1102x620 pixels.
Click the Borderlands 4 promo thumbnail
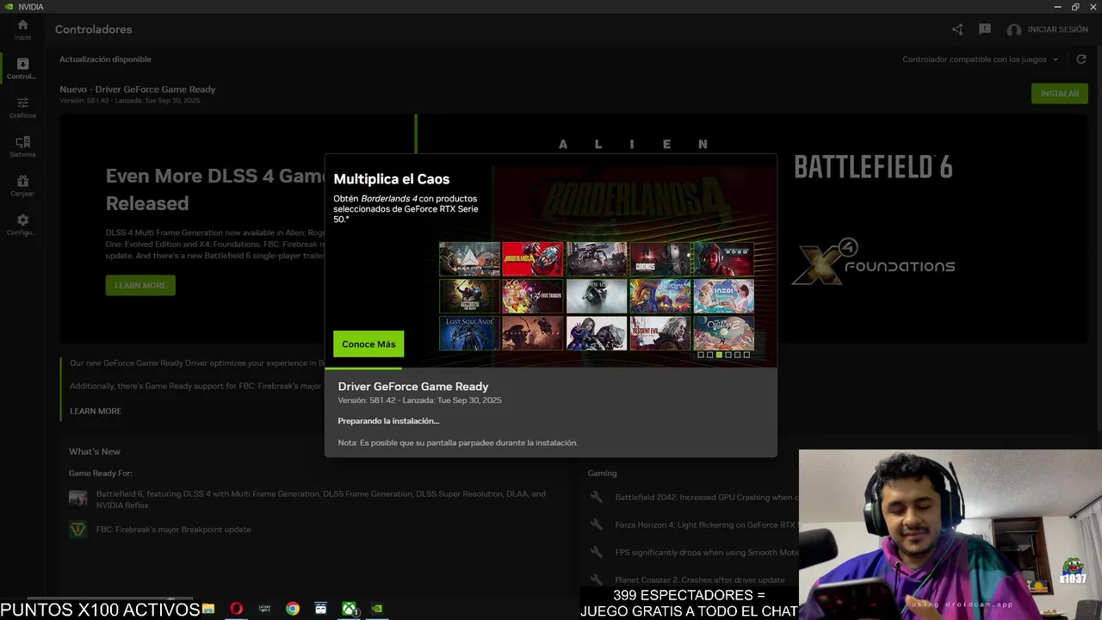point(532,259)
